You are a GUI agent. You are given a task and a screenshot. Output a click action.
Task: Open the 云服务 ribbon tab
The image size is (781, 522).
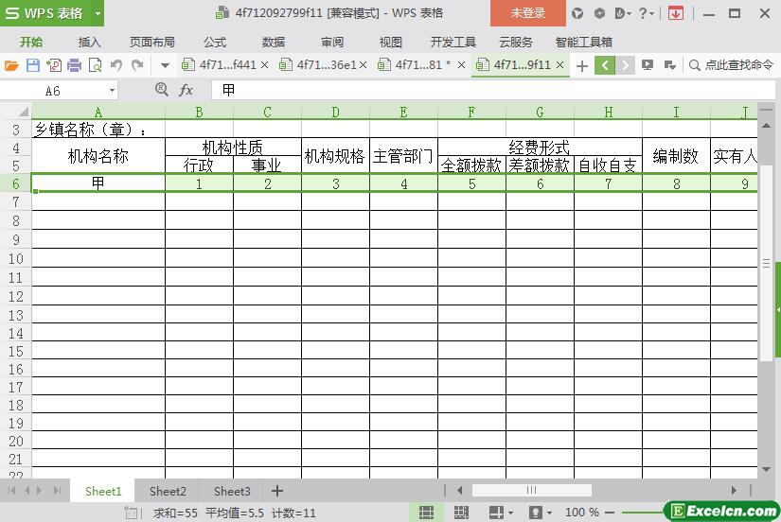[x=516, y=43]
